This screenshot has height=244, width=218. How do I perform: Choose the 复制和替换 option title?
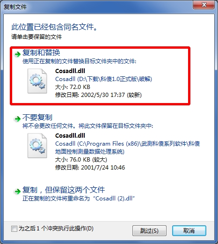coord(41,52)
